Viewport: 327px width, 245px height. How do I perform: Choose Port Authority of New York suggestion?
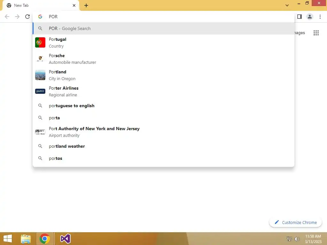click(163, 132)
